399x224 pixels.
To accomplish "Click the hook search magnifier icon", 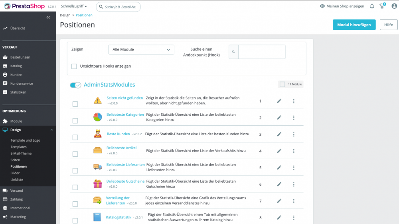I will [233, 52].
